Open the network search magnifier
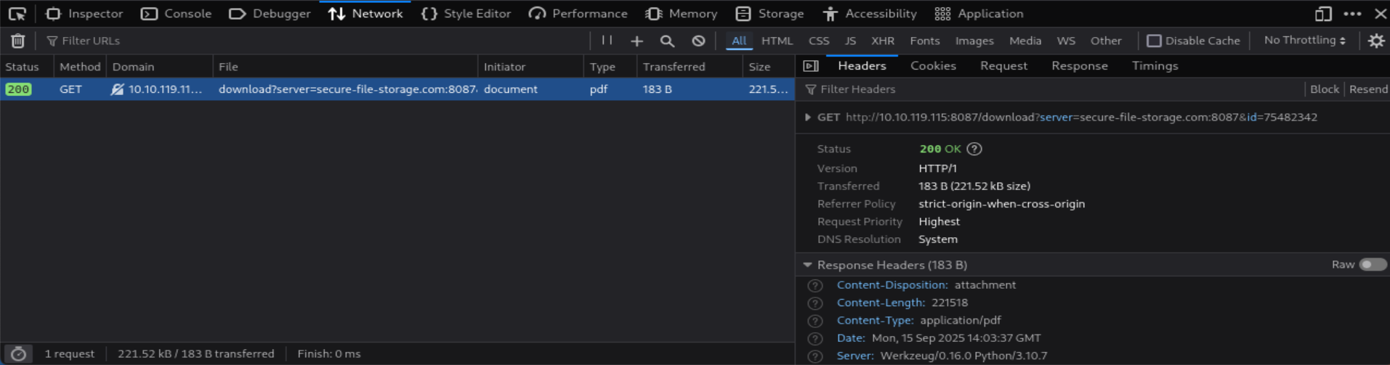 coord(667,41)
